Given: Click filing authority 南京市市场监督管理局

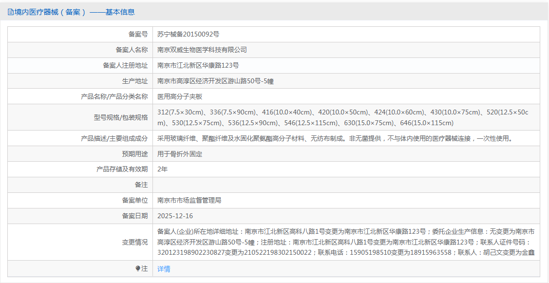Looking at the screenshot, I should pos(189,200).
